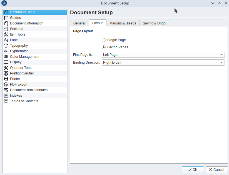Screen dimensions: 229x175
Task: Click the Printer icon in sidebar
Action: coord(6,79)
